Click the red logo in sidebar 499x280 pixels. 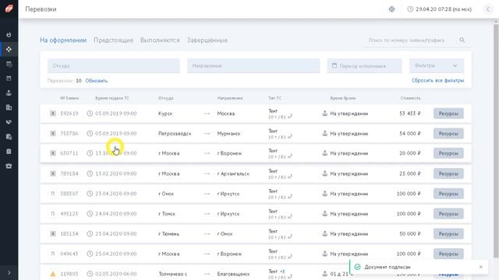click(x=9, y=9)
